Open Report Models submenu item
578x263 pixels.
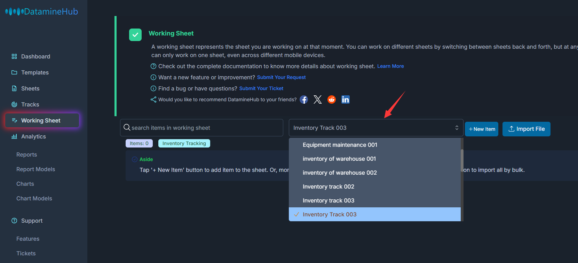pyautogui.click(x=35, y=169)
